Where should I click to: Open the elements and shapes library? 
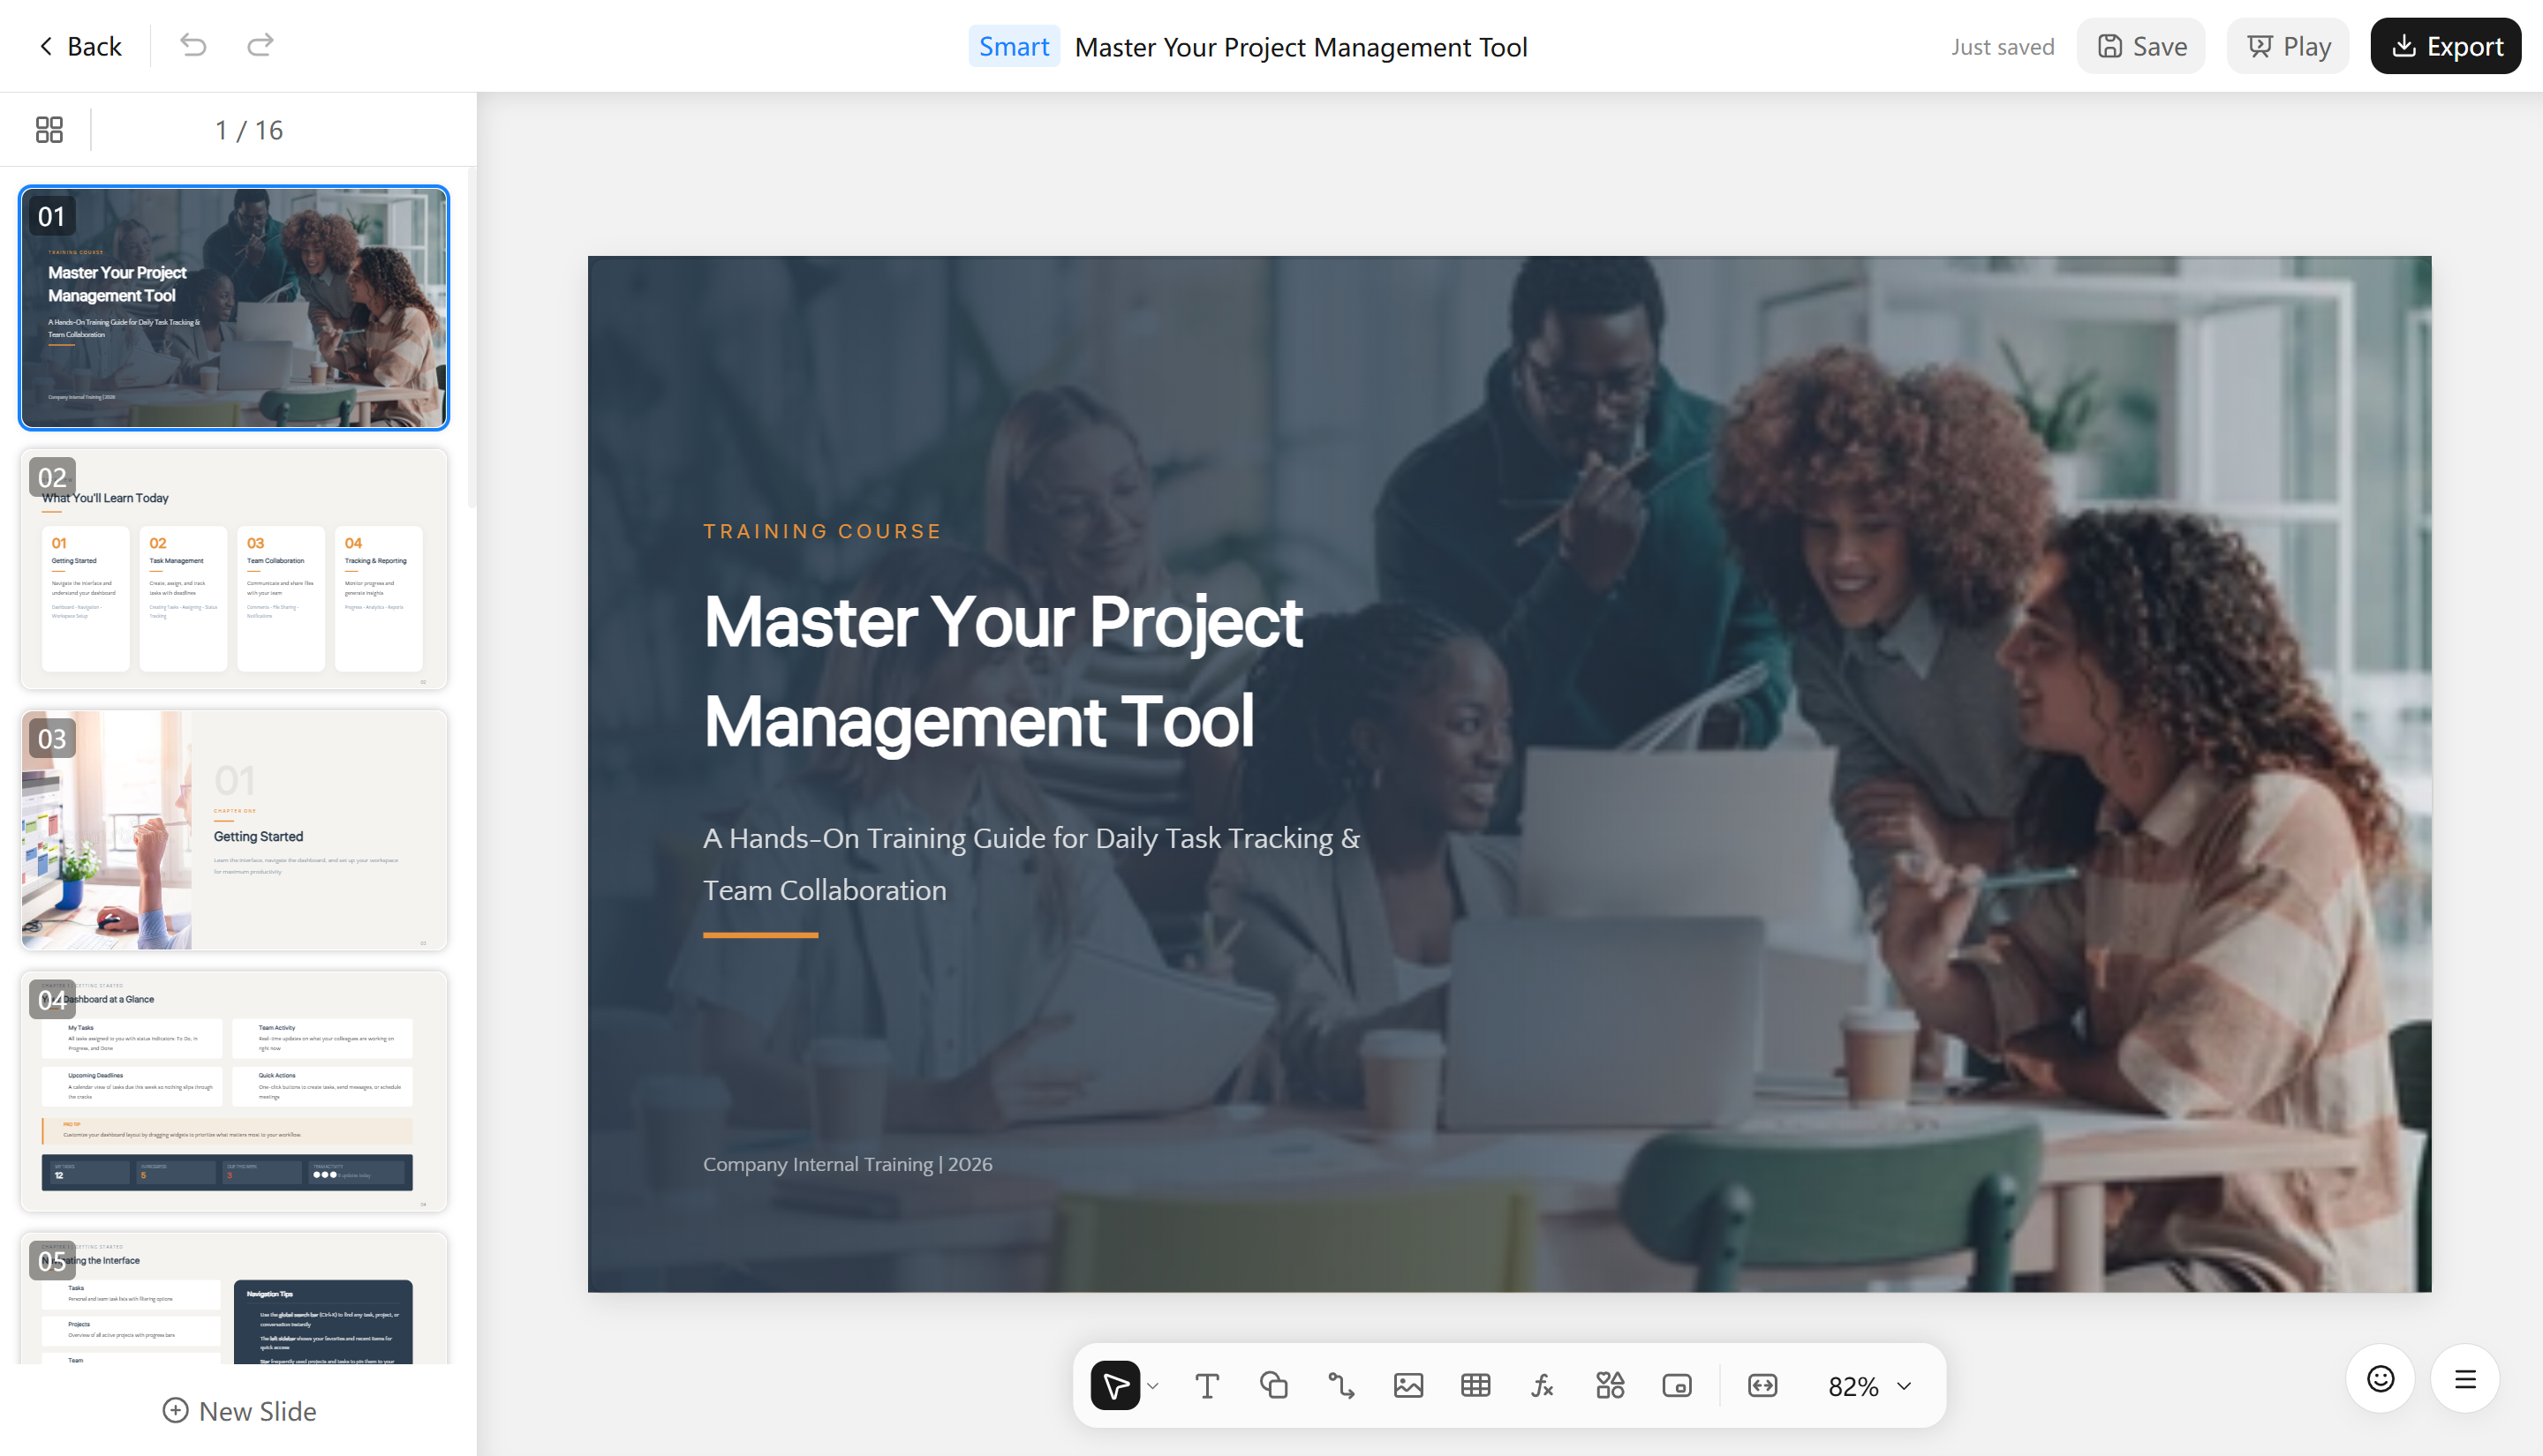pyautogui.click(x=1610, y=1386)
